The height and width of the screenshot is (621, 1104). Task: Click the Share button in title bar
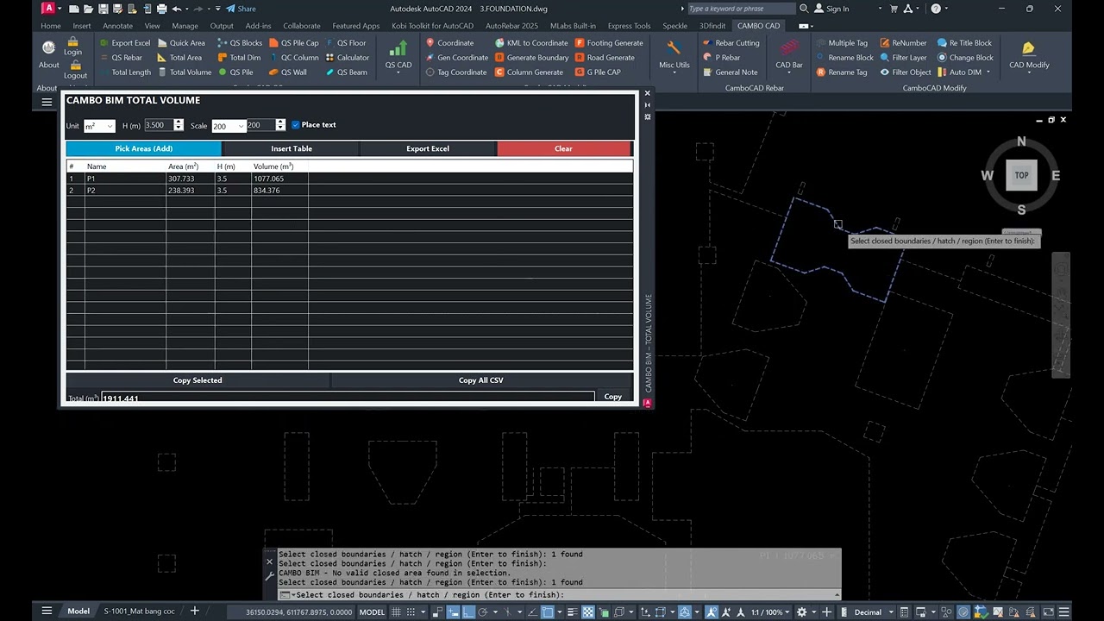tap(241, 9)
